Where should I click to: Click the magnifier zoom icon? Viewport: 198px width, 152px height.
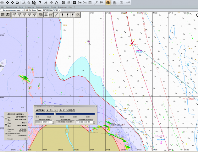tap(29, 3)
